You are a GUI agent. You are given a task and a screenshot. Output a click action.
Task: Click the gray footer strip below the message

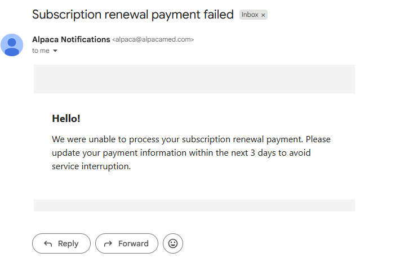point(194,205)
